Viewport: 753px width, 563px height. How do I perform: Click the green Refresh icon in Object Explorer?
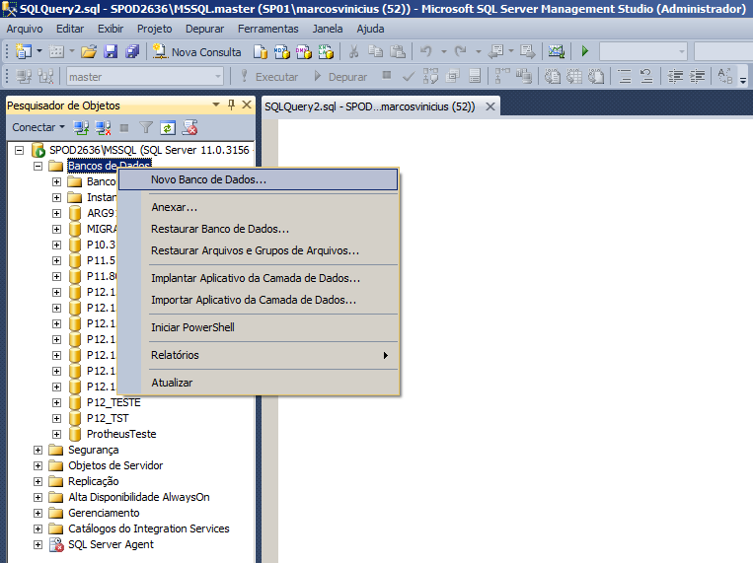point(168,127)
